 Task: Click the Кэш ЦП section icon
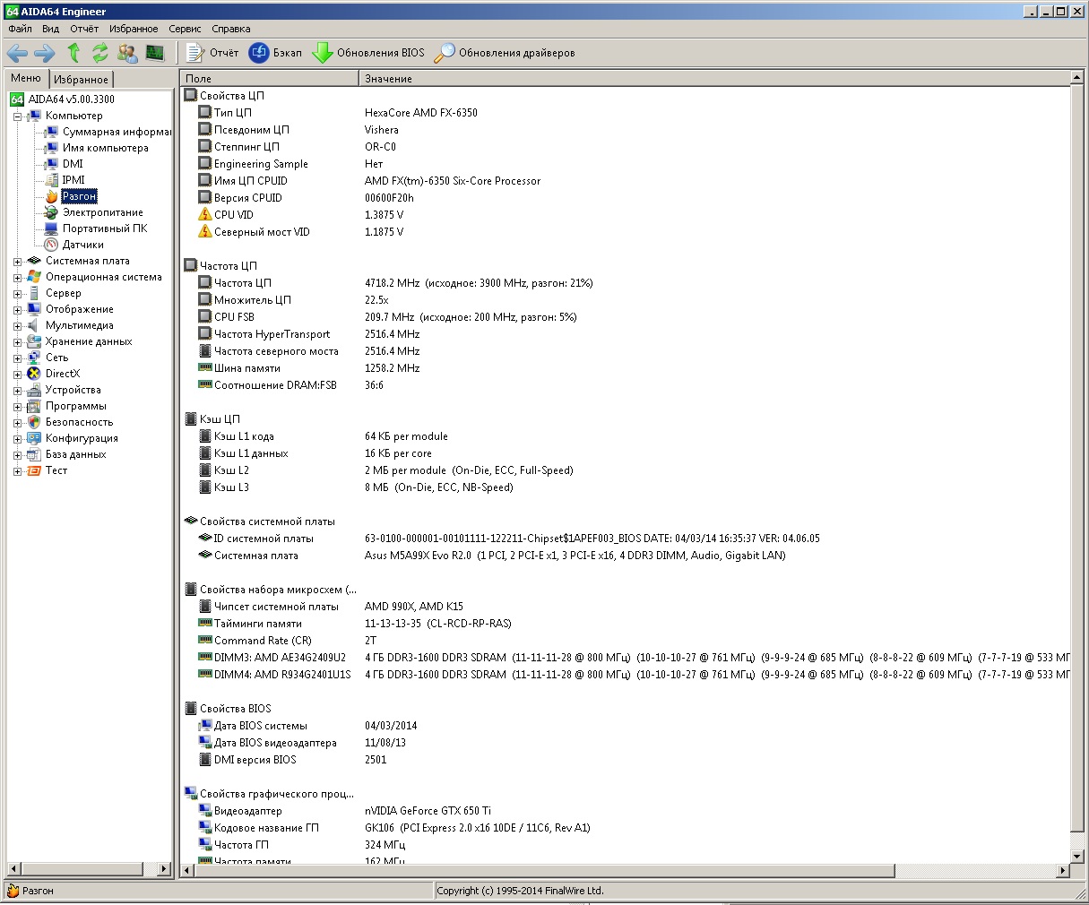(191, 419)
